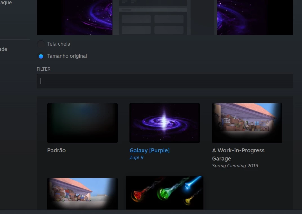Select the Tela cheia radio option
302x214 pixels.
(41, 44)
